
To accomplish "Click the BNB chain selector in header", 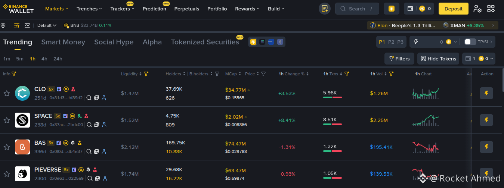I will [x=392, y=9].
